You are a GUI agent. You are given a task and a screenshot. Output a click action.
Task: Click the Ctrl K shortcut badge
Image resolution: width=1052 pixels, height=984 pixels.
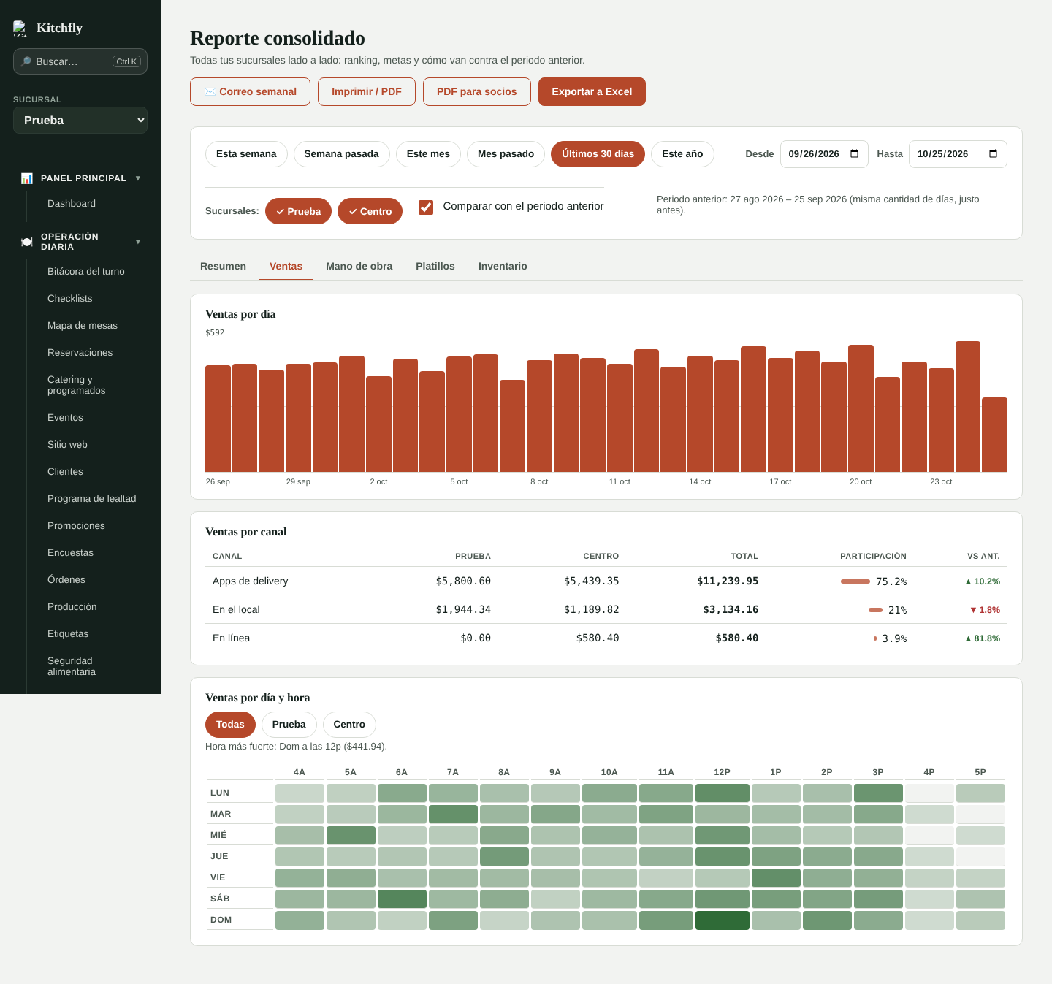126,61
